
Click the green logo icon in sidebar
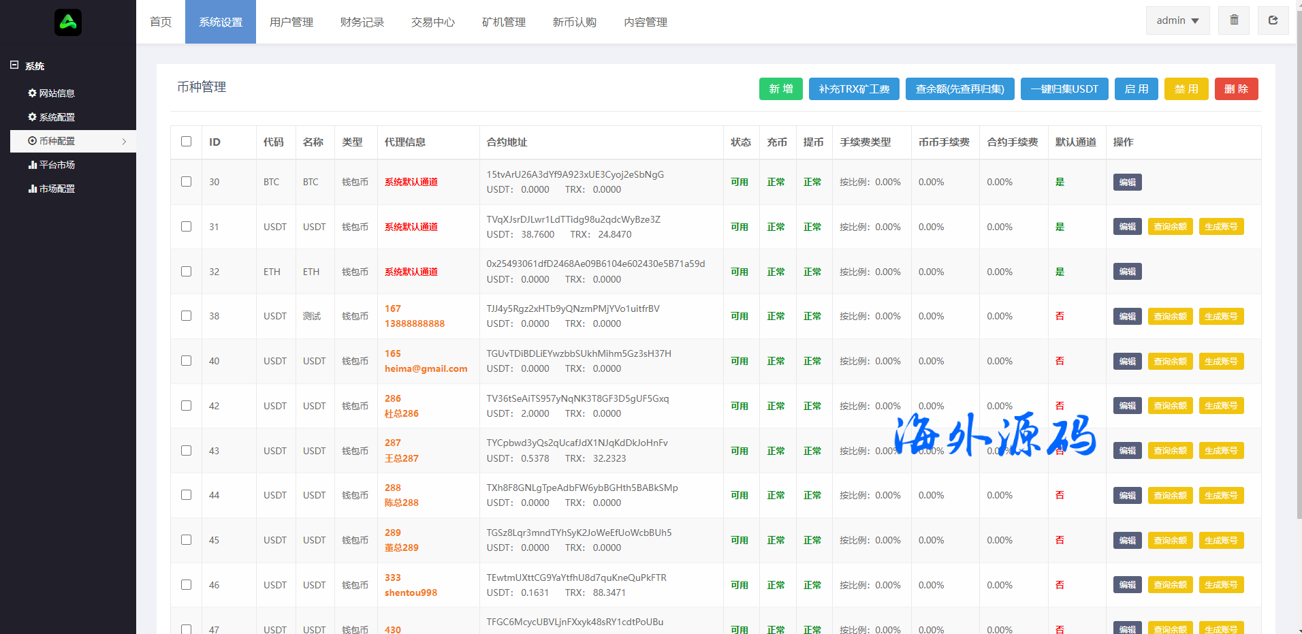[x=68, y=22]
